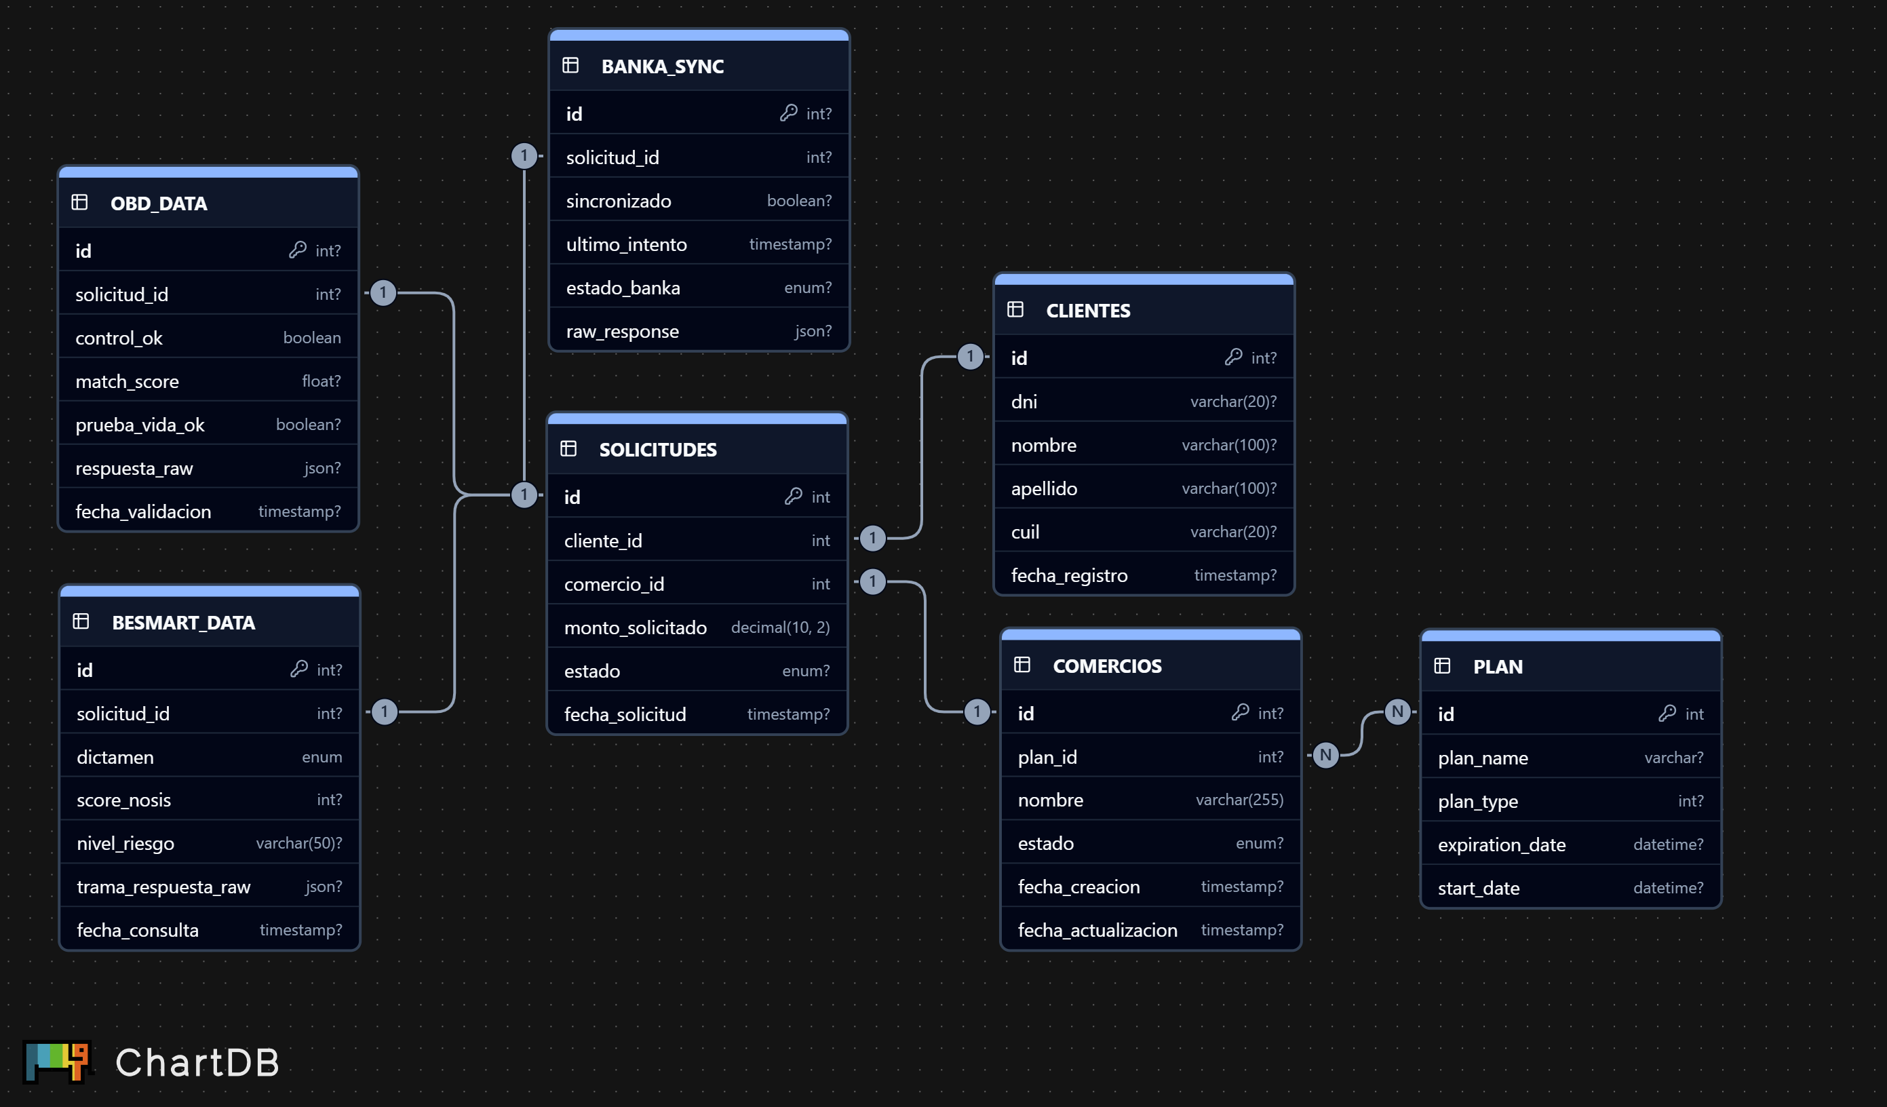
Task: Select the blue color bar atop CLIENTES table
Action: pos(1144,279)
